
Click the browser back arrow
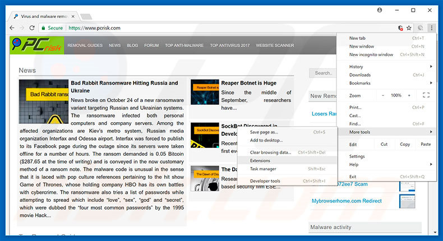coord(12,28)
